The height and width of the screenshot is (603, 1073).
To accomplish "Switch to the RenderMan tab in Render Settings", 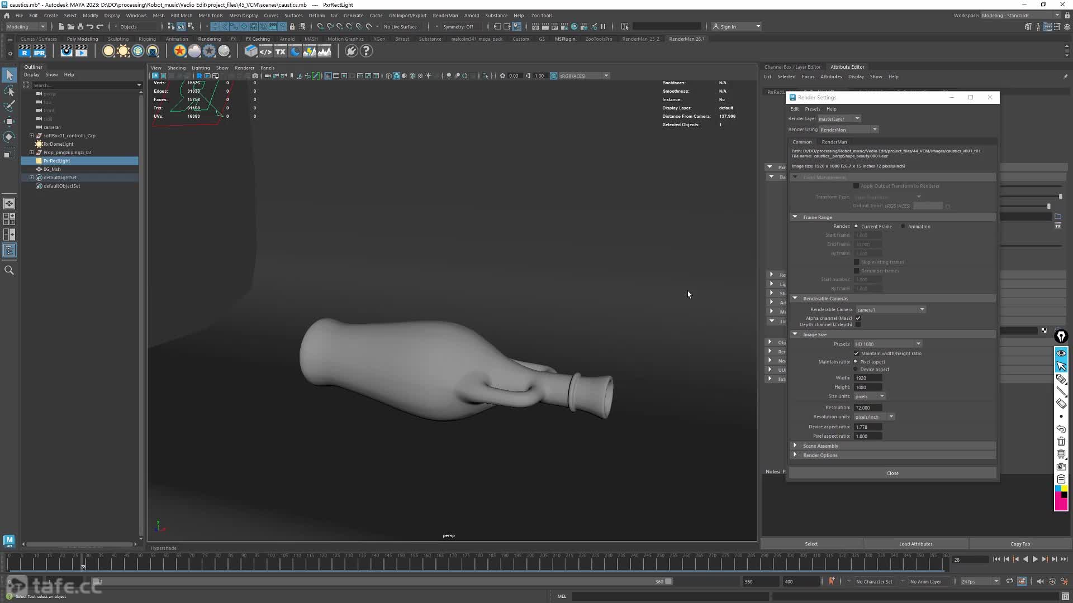I will point(834,142).
